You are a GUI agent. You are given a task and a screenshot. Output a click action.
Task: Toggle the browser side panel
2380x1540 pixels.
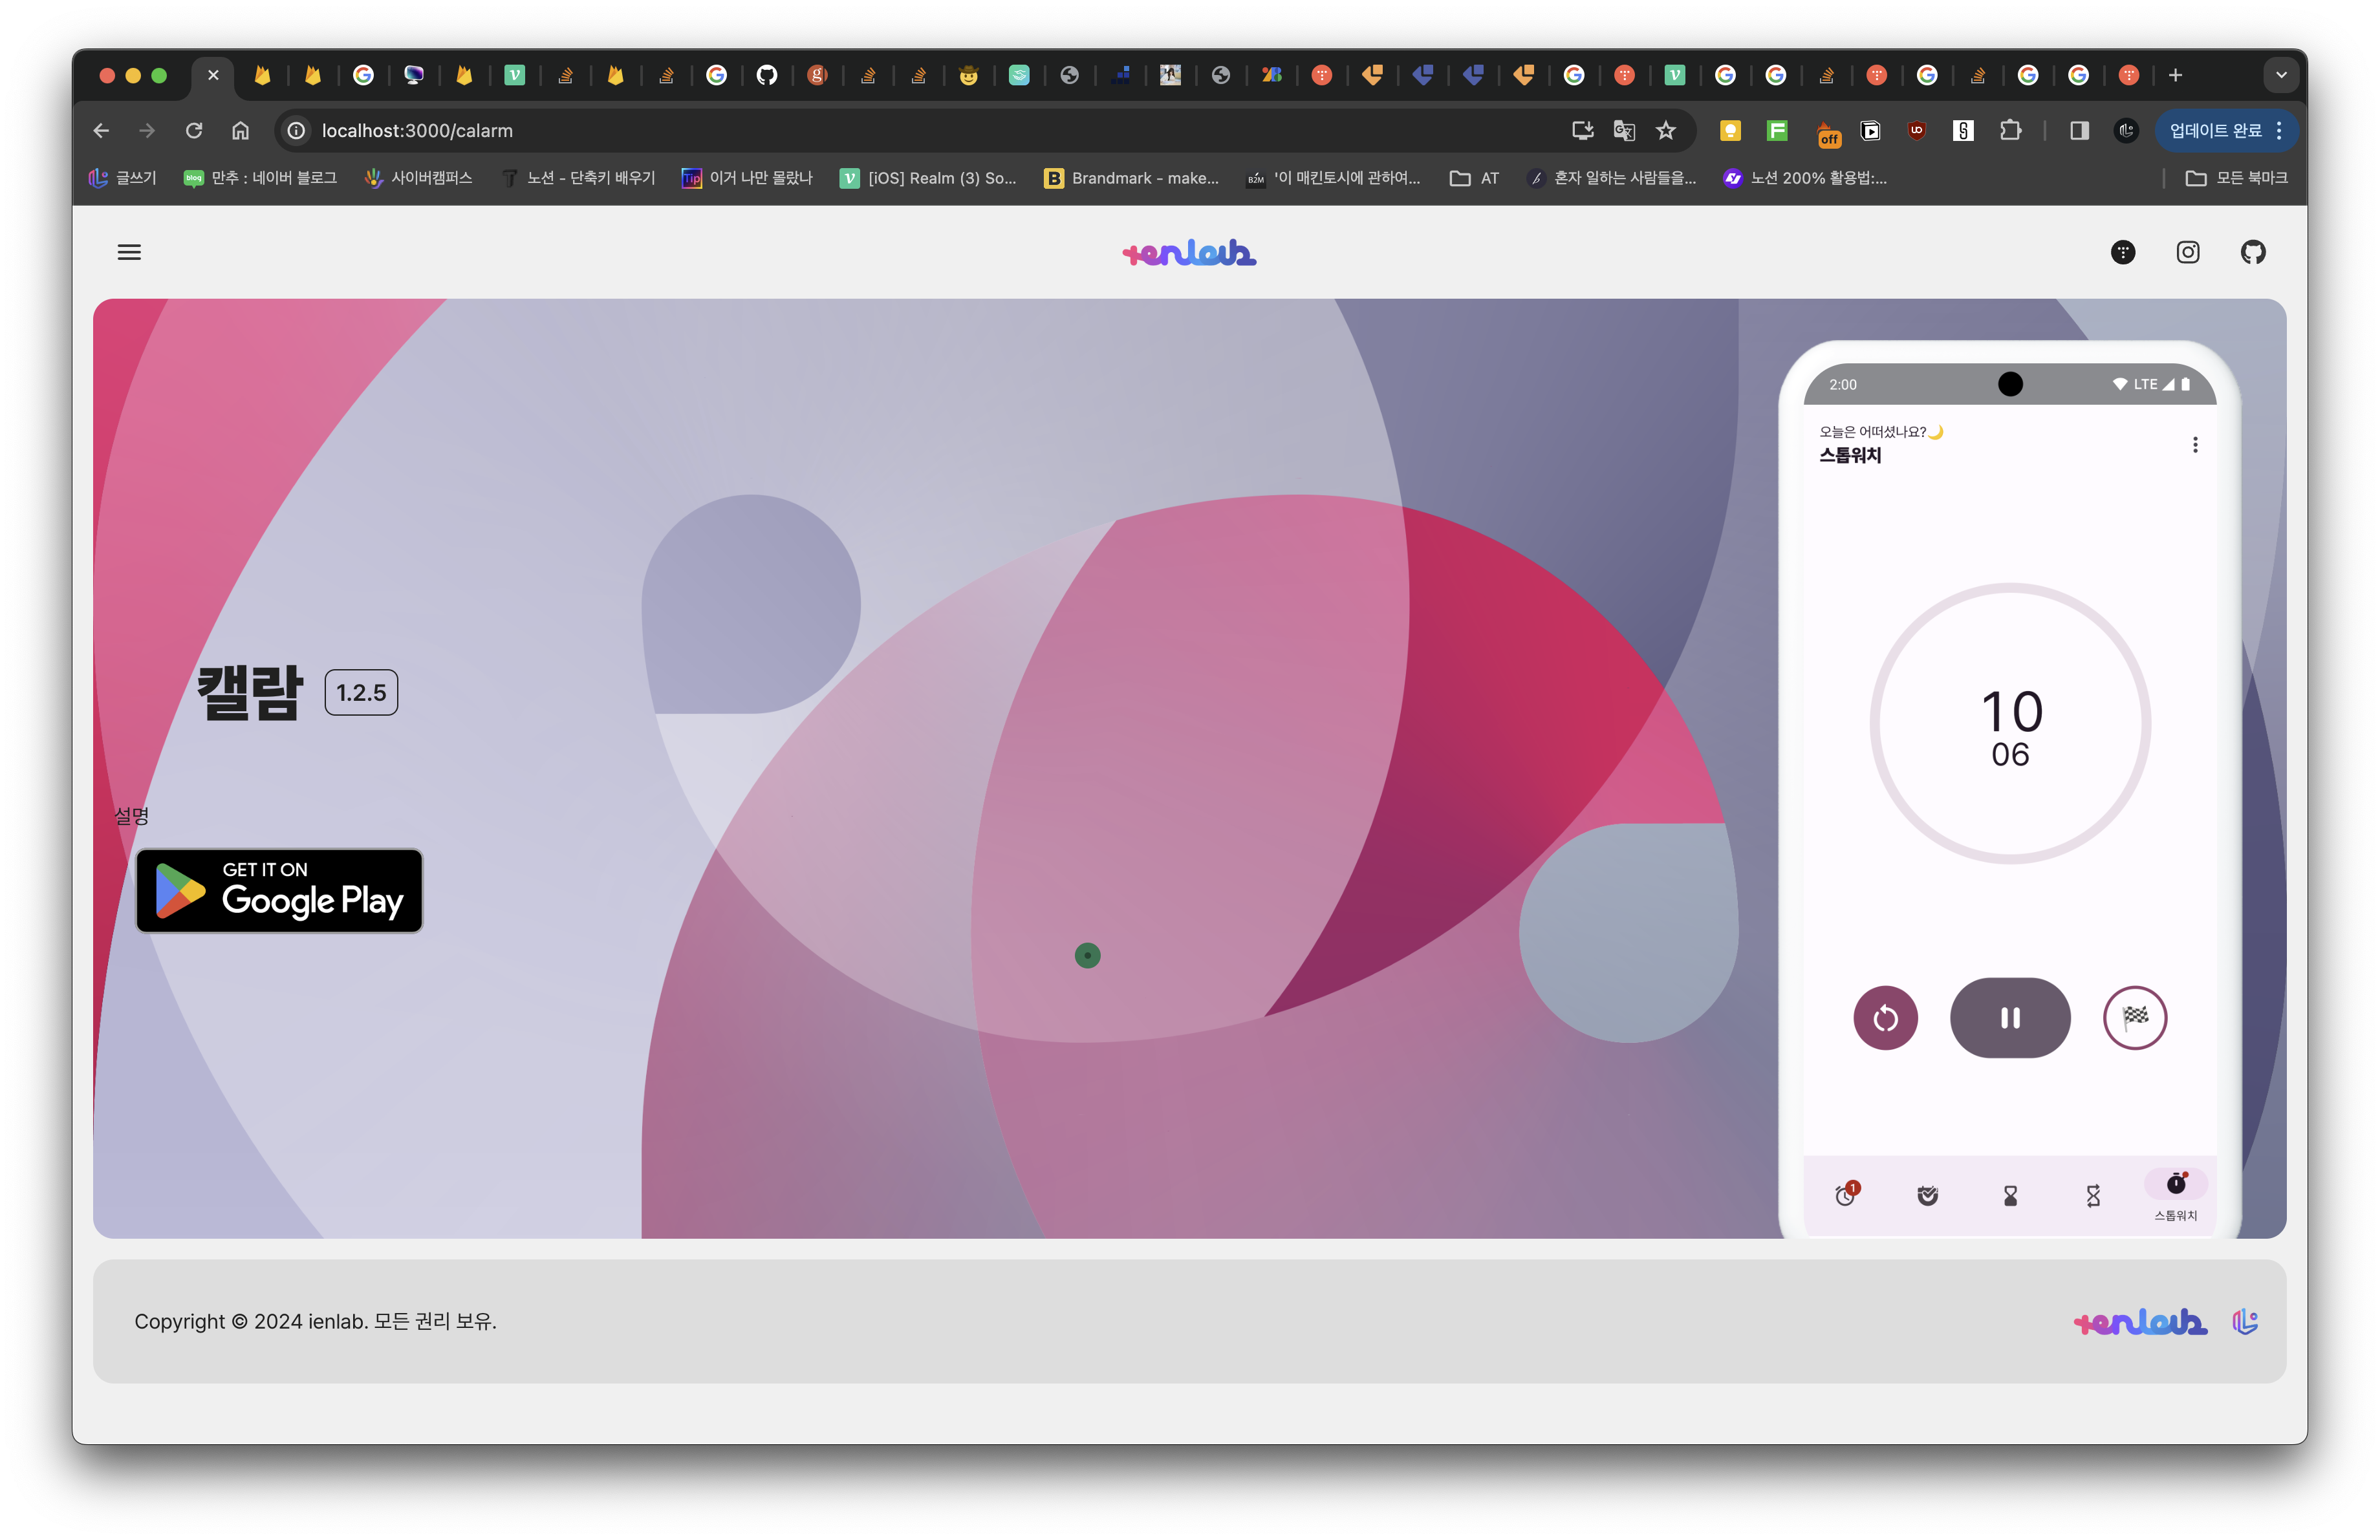(2079, 131)
